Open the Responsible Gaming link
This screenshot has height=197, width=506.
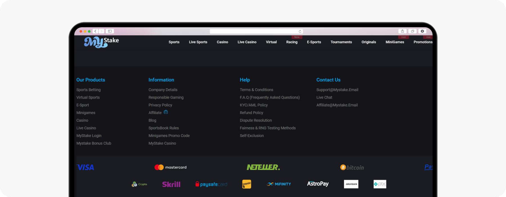pos(166,97)
